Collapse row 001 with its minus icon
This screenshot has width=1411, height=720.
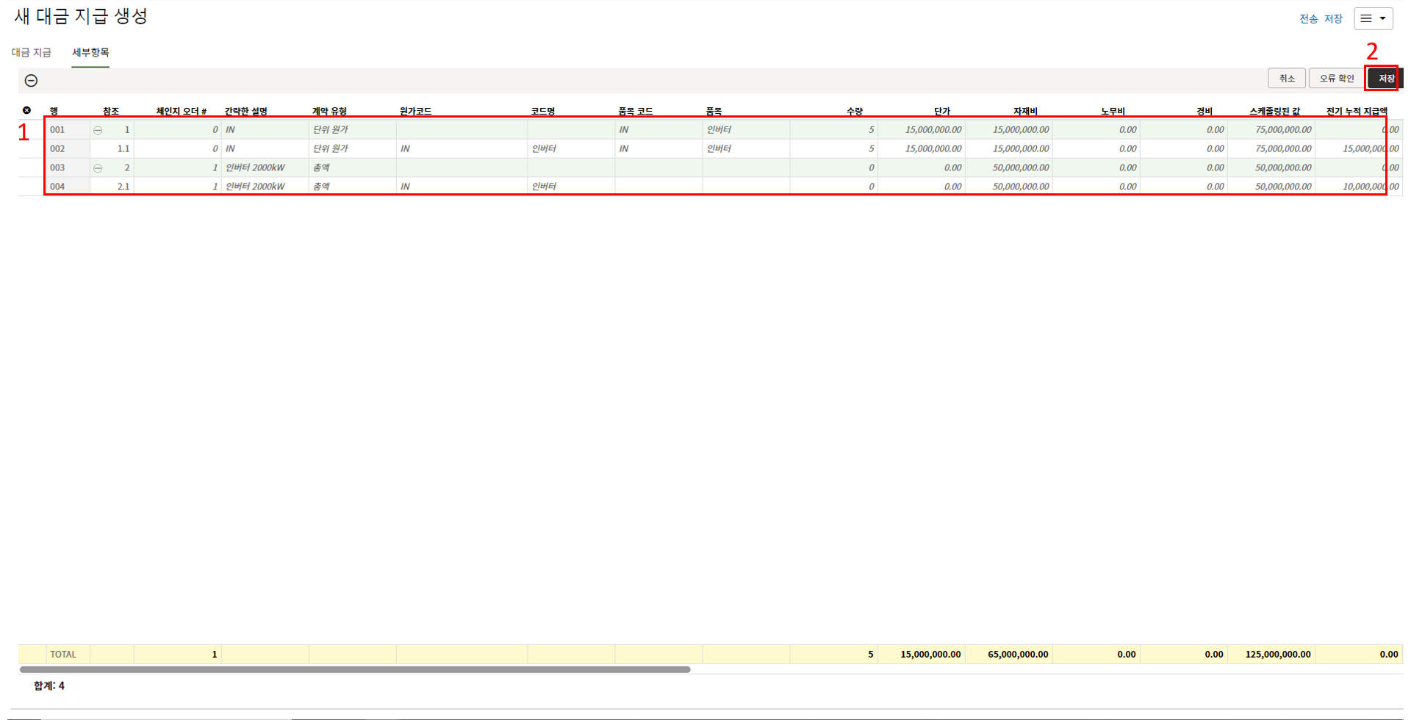coord(98,130)
